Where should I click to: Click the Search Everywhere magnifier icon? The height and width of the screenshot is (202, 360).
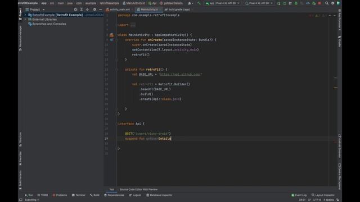point(327,3)
